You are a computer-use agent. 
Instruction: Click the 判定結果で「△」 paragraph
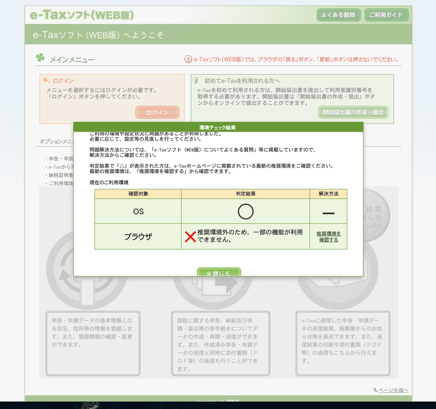pos(211,169)
